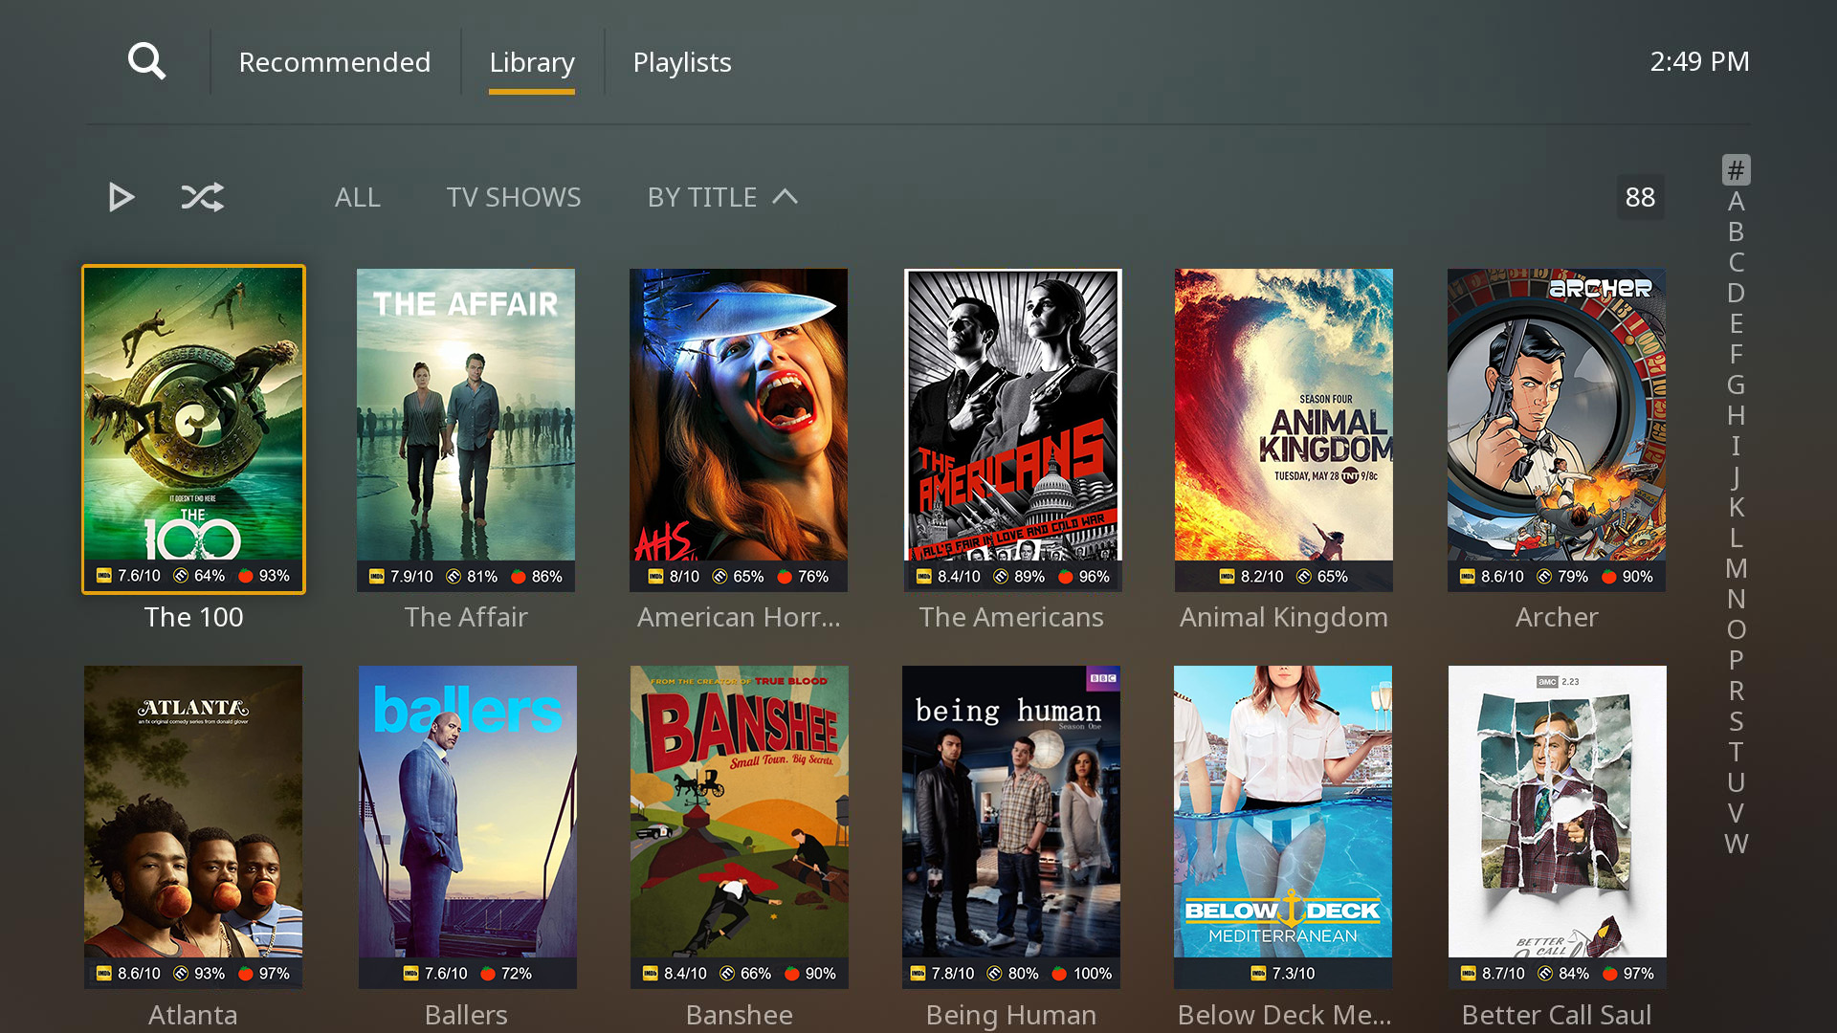Select the Better Call Saul poster

1557,824
